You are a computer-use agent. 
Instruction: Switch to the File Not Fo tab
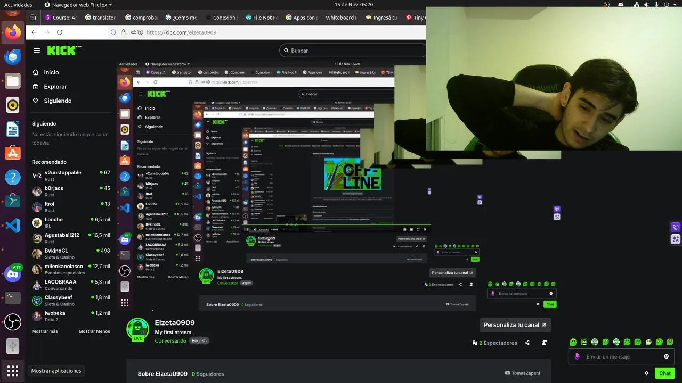coord(262,18)
